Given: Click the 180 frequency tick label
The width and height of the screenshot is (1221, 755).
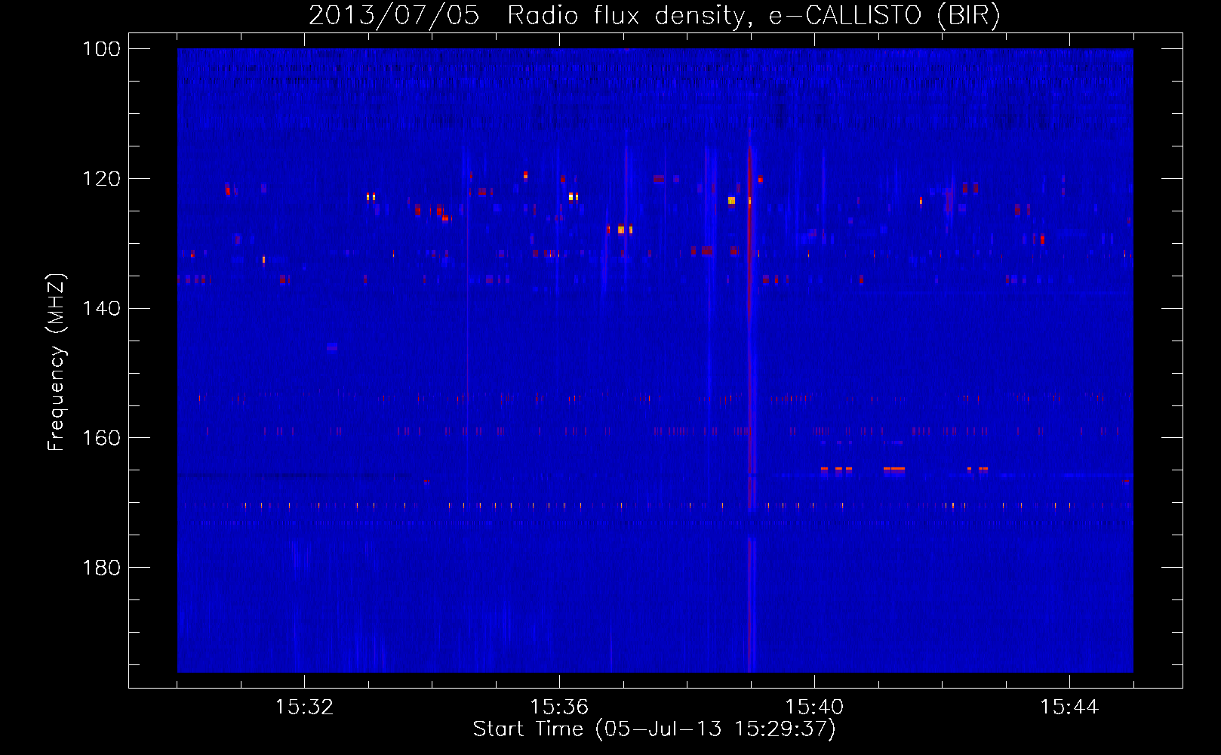Looking at the screenshot, I should (x=101, y=568).
